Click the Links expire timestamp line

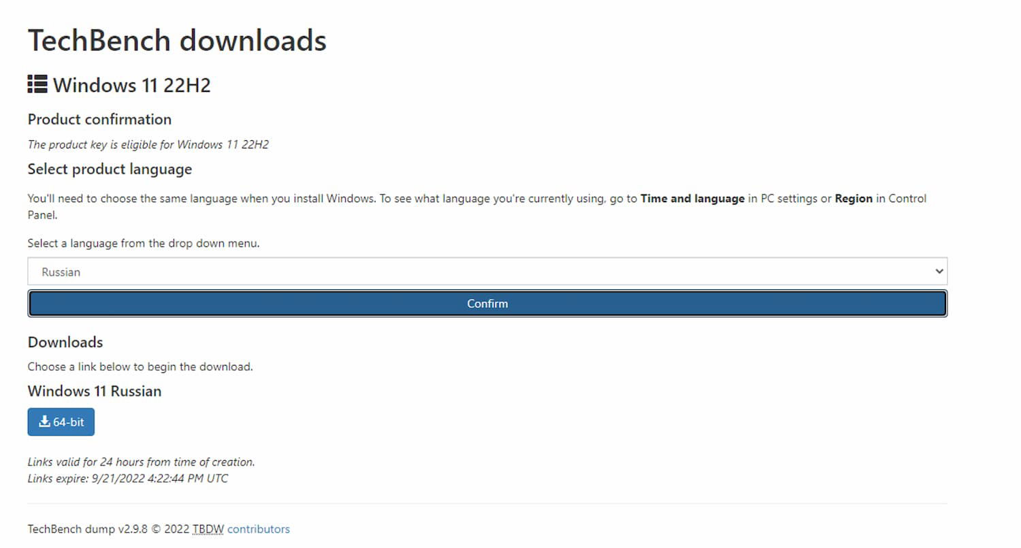tap(128, 479)
